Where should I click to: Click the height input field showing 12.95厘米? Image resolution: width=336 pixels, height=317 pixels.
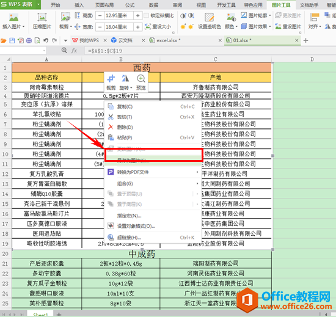[119, 15]
